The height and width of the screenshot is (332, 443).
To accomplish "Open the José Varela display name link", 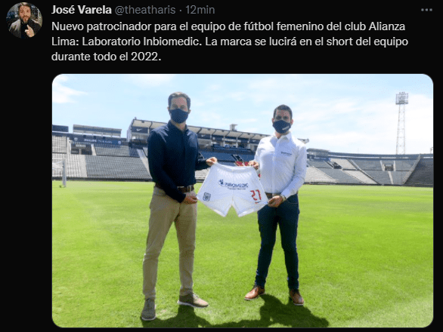I will pyautogui.click(x=82, y=10).
